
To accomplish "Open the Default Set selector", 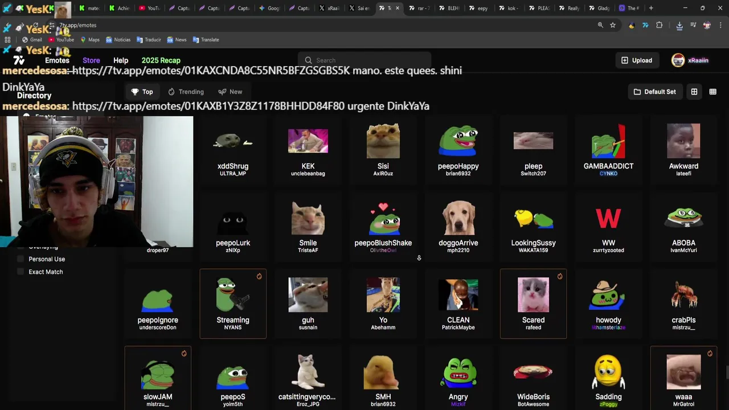I will click(654, 92).
